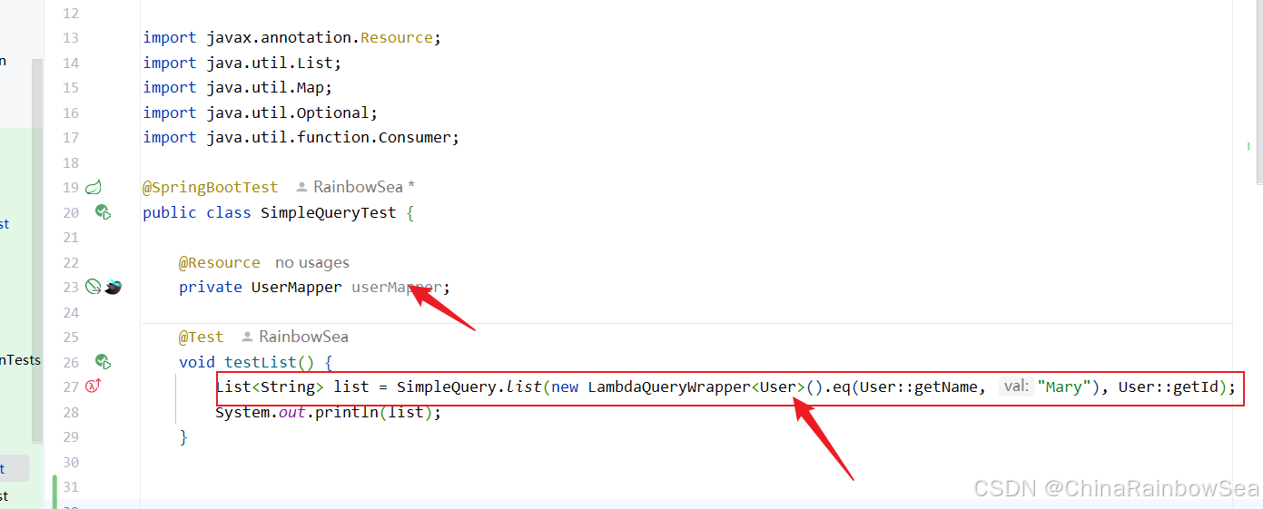
Task: Click the autowired dependency gutter icon on line 23
Action: coord(93,287)
